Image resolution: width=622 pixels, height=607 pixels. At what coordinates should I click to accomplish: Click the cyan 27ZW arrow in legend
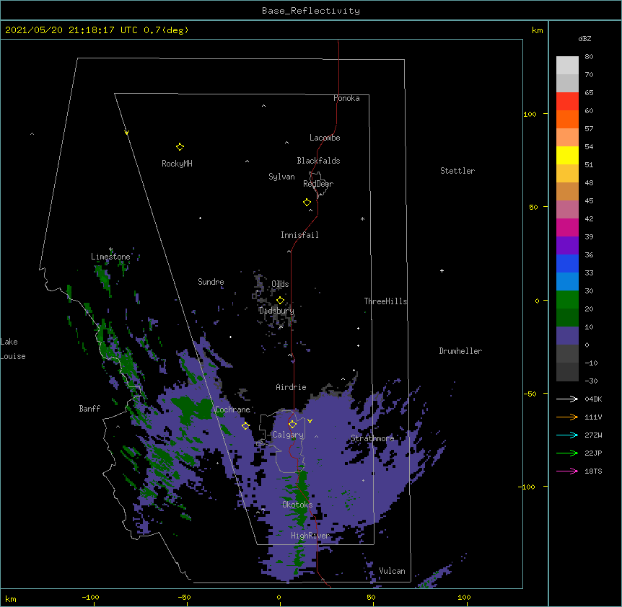coord(567,435)
